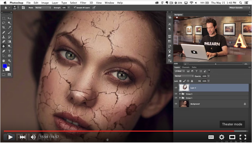The width and height of the screenshot is (252, 143).
Task: Open the Paragraph panel icon
Action: pos(170,29)
